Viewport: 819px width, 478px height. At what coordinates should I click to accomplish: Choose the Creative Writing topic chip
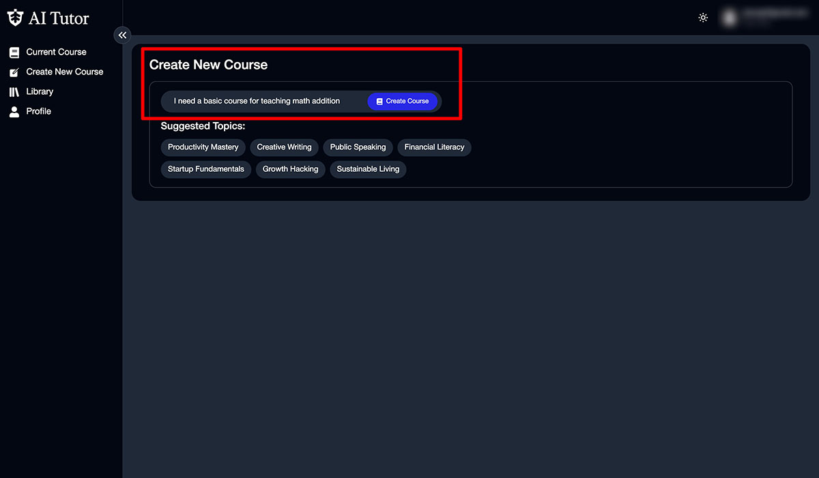[284, 147]
